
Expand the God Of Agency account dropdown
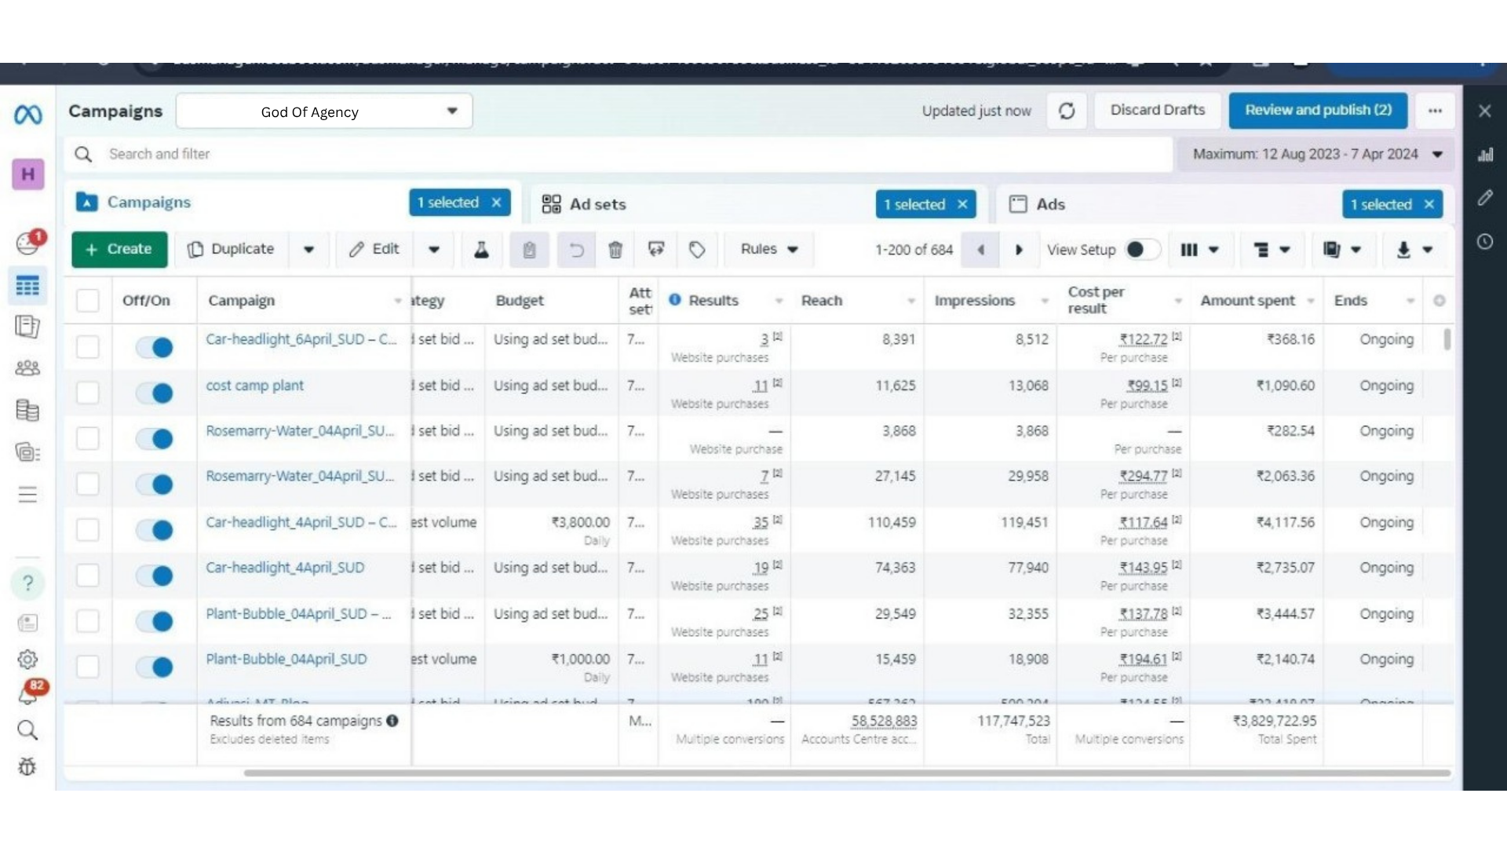pos(324,111)
